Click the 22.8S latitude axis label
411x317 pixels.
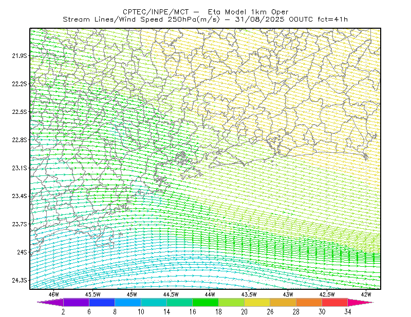(x=20, y=140)
